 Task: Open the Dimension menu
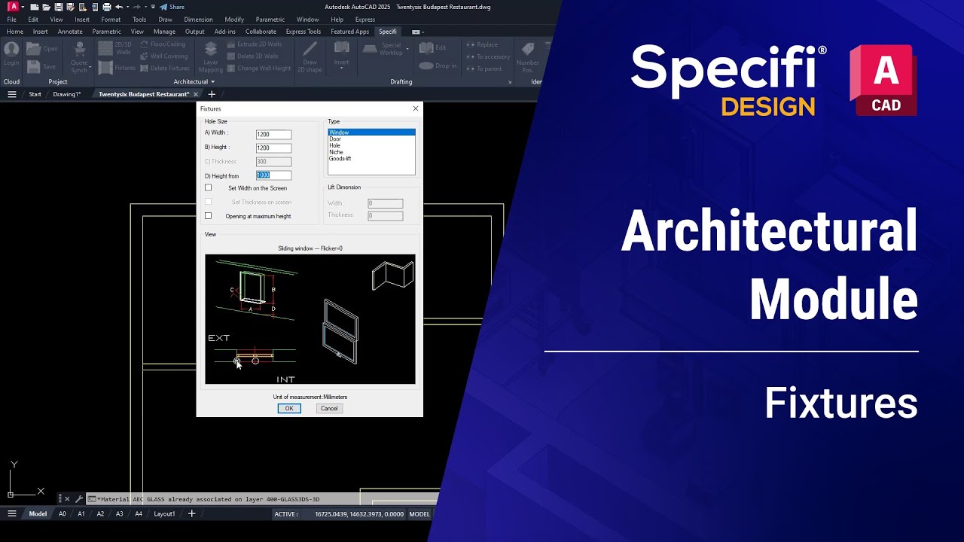[198, 20]
